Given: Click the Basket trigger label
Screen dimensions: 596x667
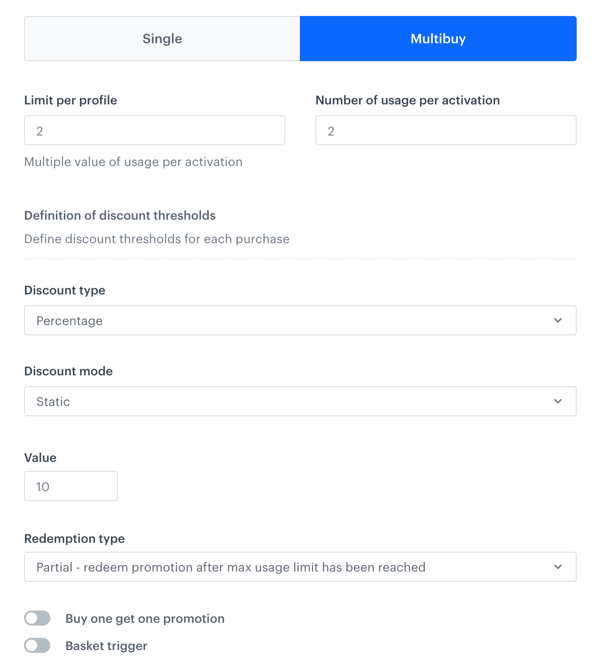Looking at the screenshot, I should [x=106, y=645].
